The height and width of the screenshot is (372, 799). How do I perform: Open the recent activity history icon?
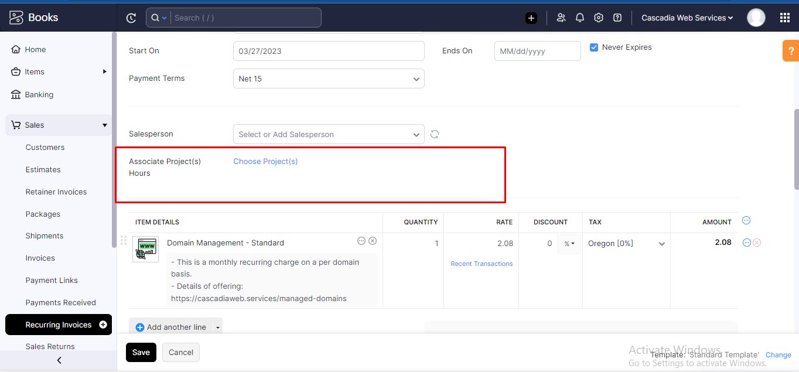click(x=131, y=18)
